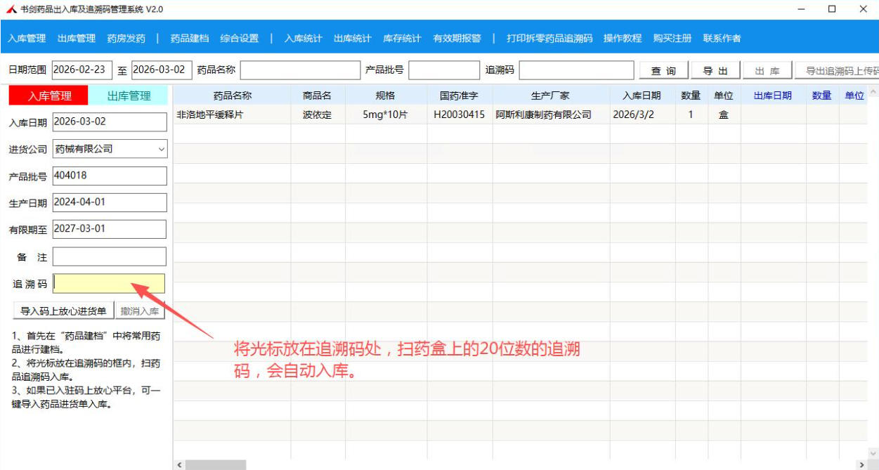Click the start date field 2026-02-23
This screenshot has width=879, height=470.
(x=81, y=70)
